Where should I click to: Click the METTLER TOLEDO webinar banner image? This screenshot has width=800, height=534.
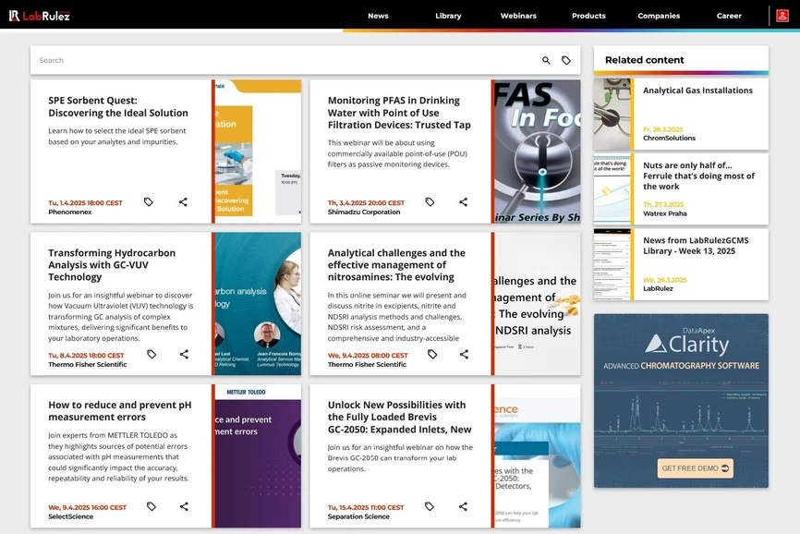258,456
